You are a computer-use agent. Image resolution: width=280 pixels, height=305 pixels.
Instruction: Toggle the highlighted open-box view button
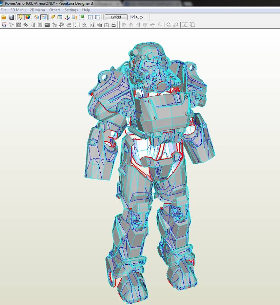click(x=44, y=17)
